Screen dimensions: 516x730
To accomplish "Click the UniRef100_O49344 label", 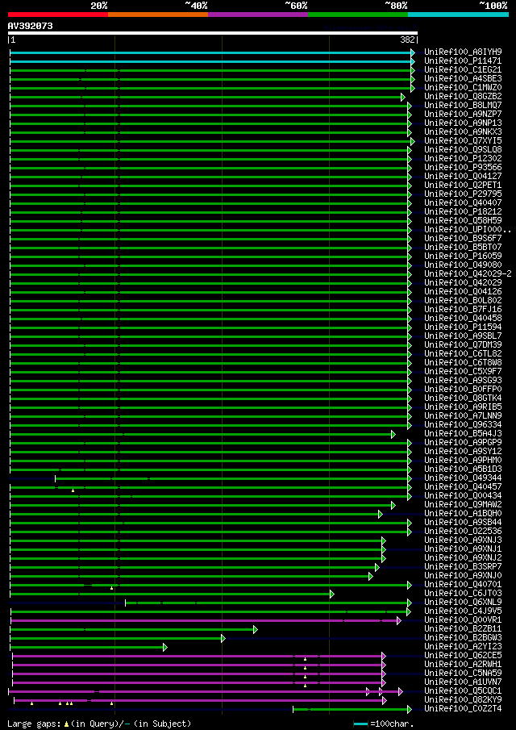I will 463,478.
